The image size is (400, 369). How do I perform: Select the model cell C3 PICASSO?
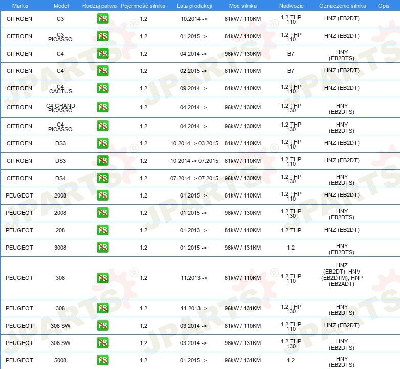(60, 37)
